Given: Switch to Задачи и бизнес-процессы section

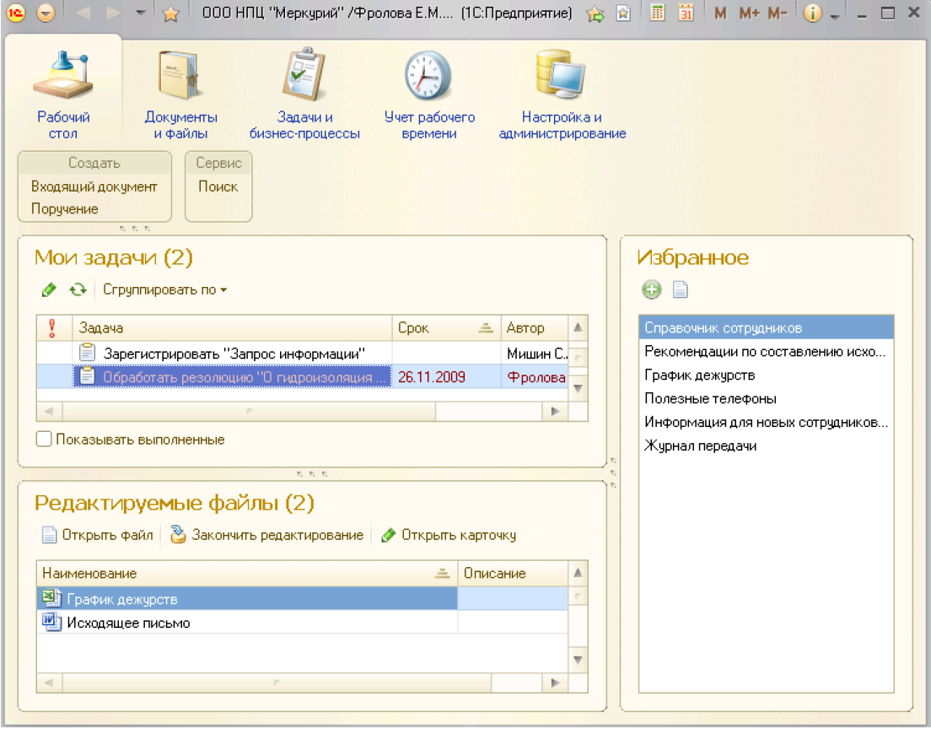Looking at the screenshot, I should (304, 95).
